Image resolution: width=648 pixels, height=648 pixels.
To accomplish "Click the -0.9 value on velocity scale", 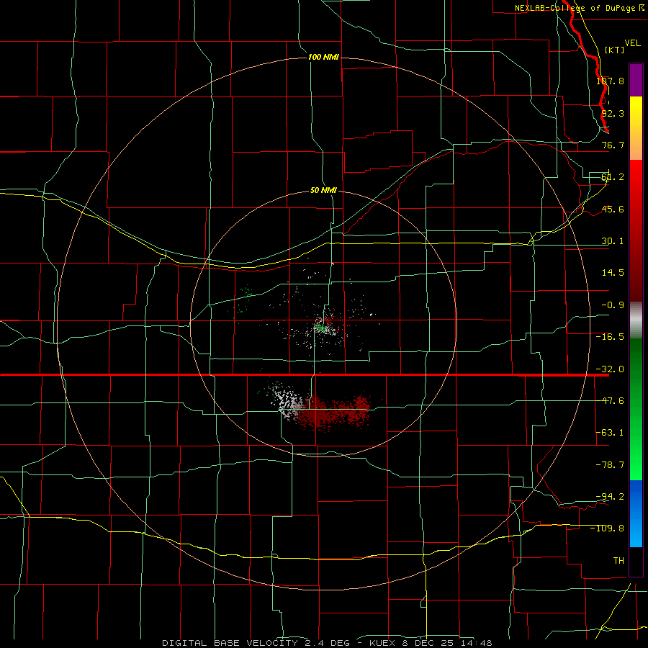I will (x=613, y=305).
